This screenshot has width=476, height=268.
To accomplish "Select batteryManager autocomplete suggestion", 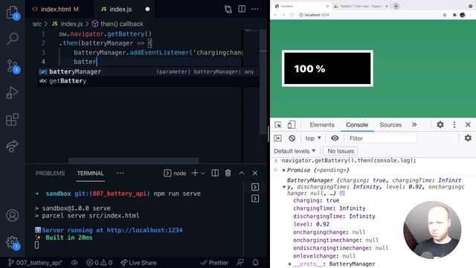I will [149, 71].
